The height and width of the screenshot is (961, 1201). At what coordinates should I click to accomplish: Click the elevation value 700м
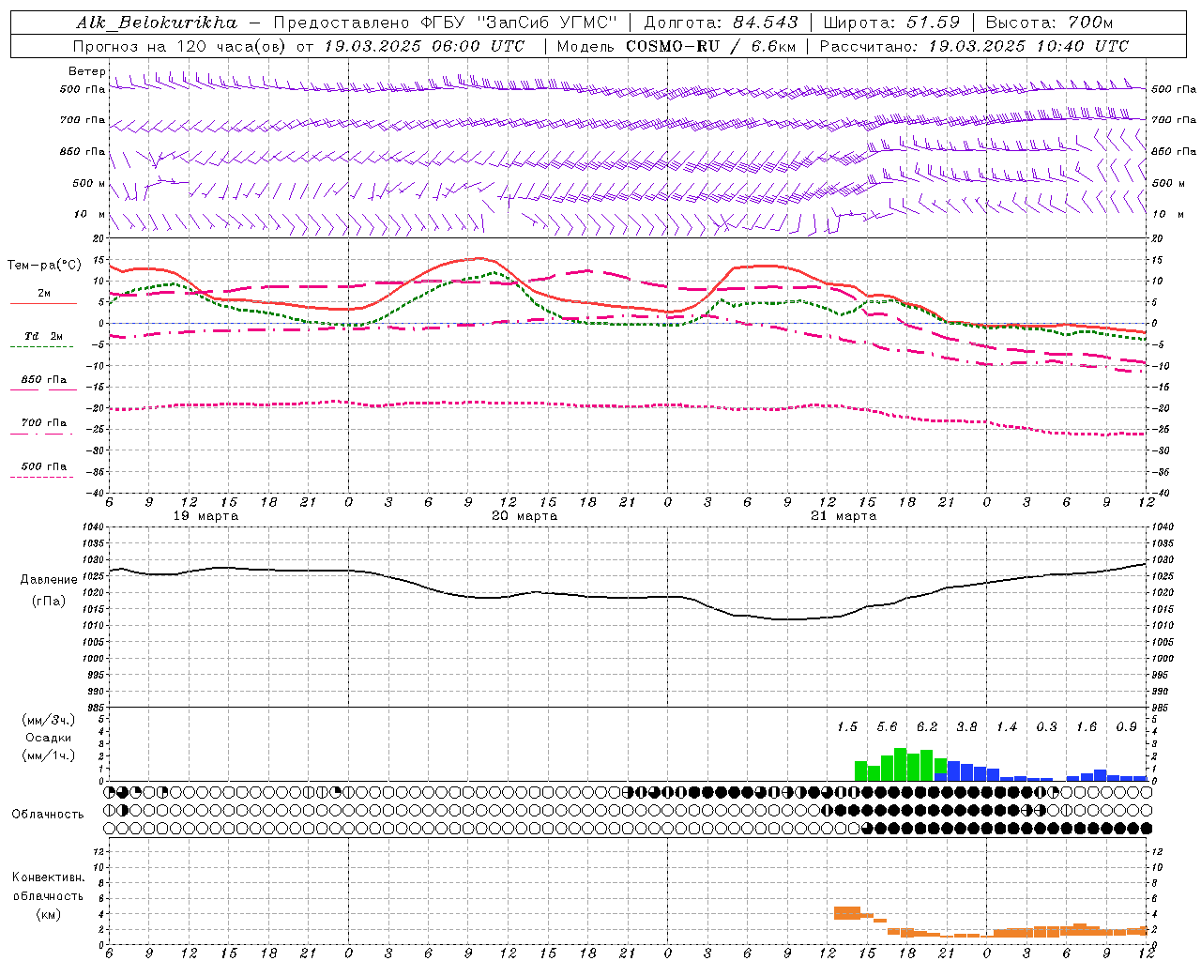1090,22
